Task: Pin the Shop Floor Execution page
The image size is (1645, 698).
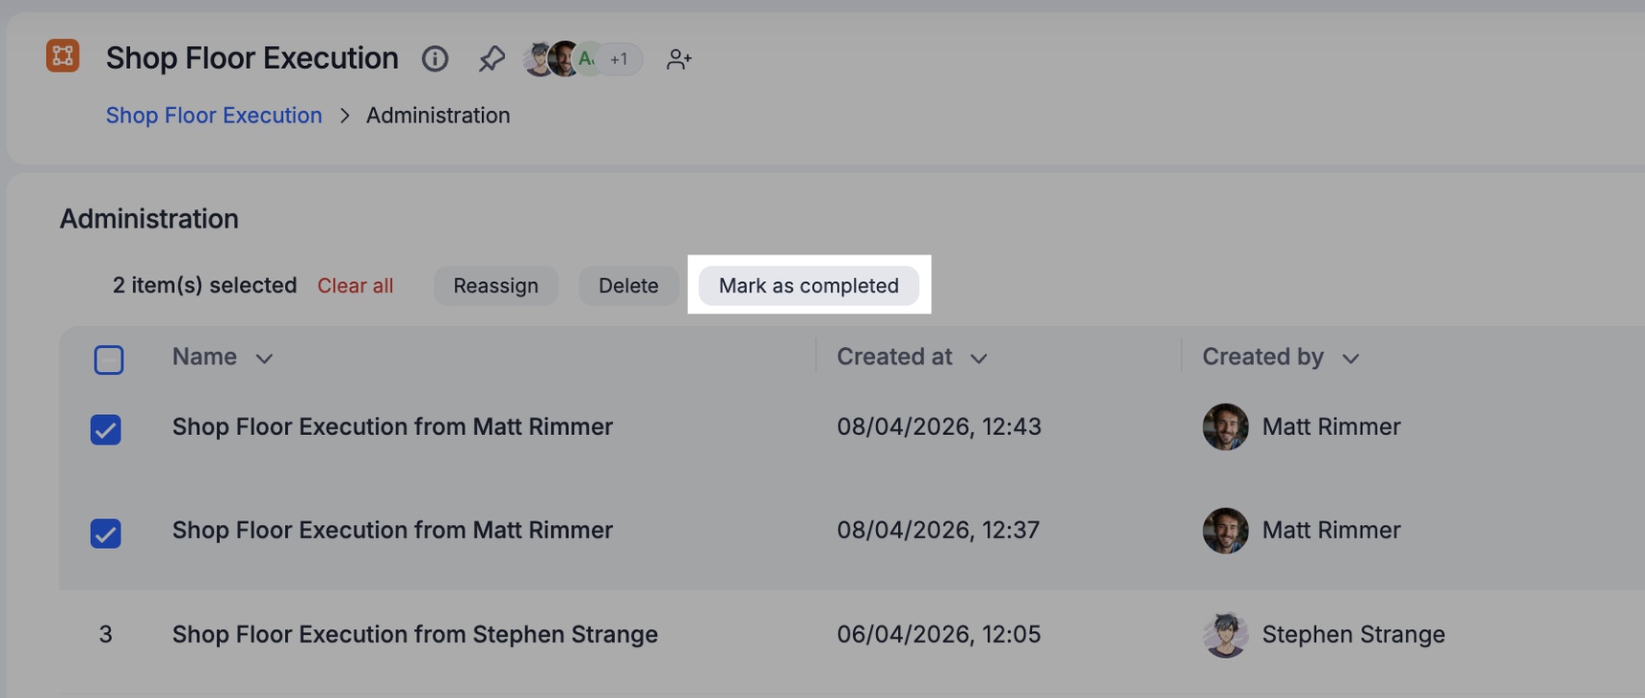Action: pos(492,59)
